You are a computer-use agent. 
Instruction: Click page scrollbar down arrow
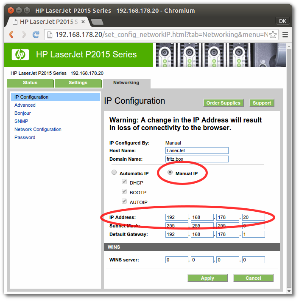(x=289, y=291)
